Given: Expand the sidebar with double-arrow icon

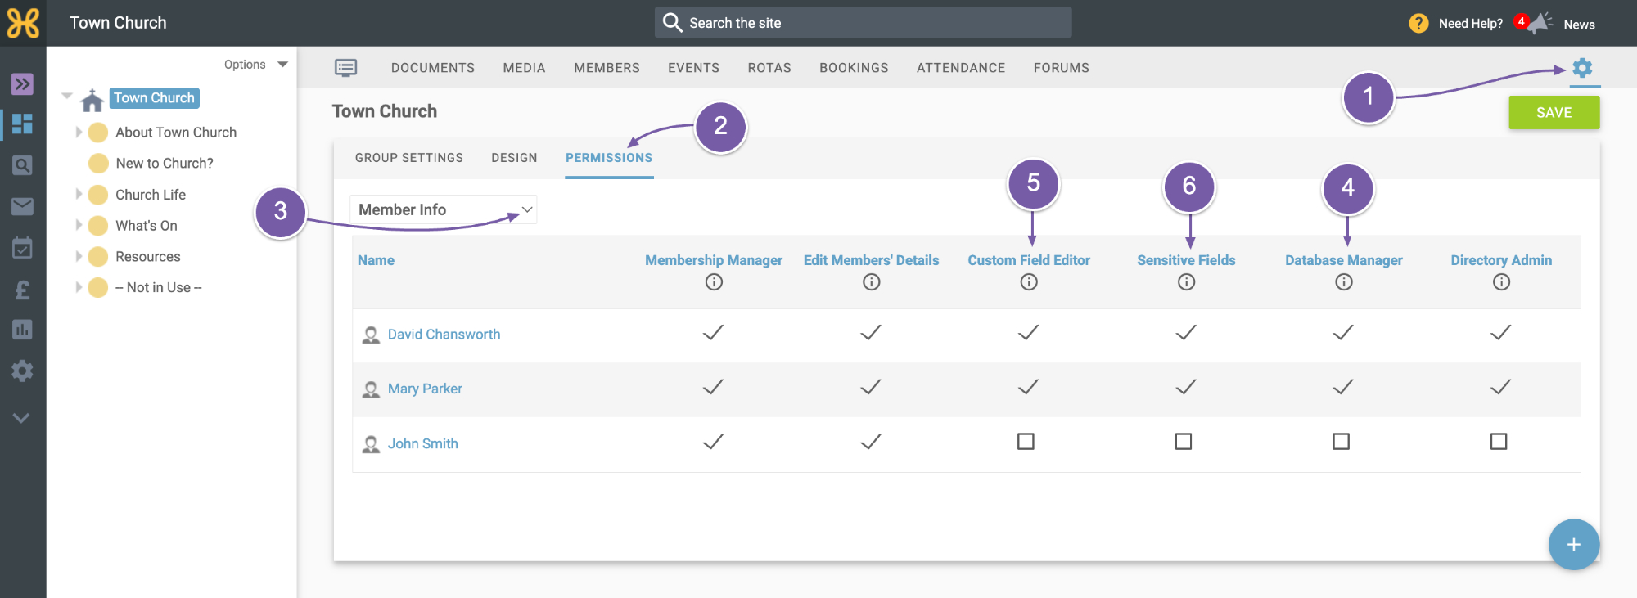Looking at the screenshot, I should coord(22,83).
